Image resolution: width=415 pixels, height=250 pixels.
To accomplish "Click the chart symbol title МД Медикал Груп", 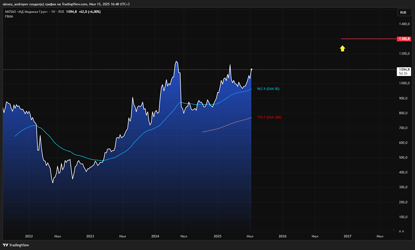I will (26, 12).
